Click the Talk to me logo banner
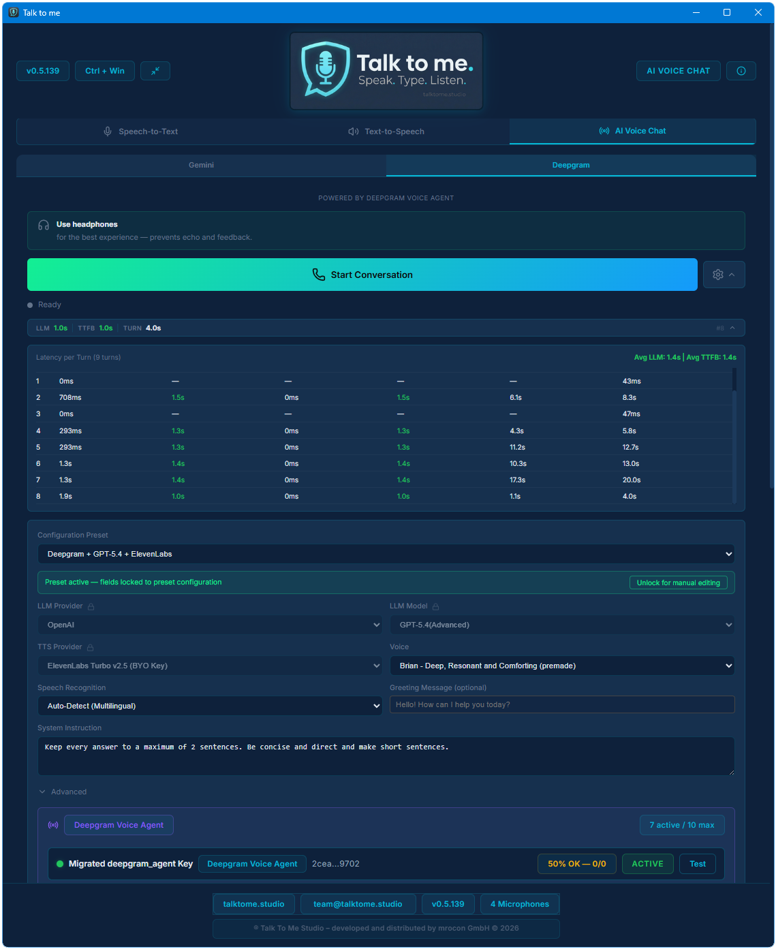Viewport: 776px width, 949px height. [x=386, y=71]
